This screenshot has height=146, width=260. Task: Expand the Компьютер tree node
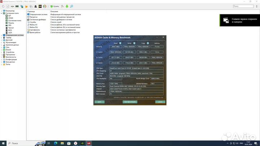click(2, 11)
